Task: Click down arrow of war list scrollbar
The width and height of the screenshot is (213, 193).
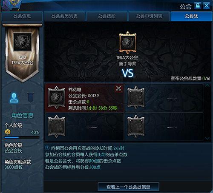Action: (x=207, y=138)
